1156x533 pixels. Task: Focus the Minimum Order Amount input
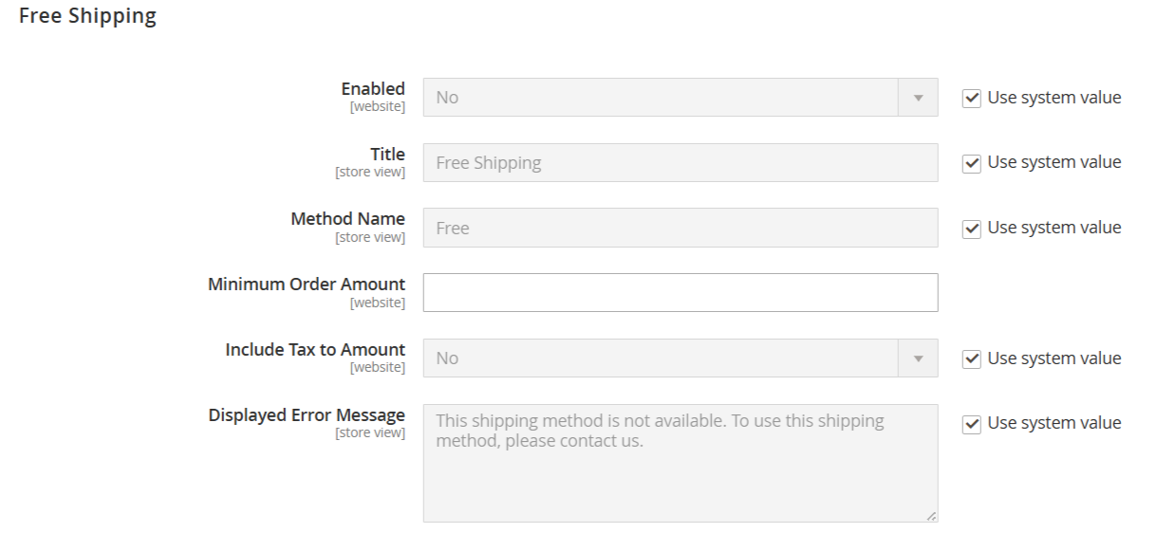coord(680,293)
